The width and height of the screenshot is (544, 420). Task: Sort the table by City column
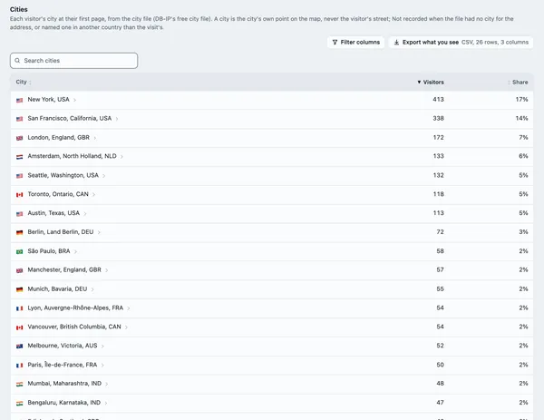pos(24,82)
